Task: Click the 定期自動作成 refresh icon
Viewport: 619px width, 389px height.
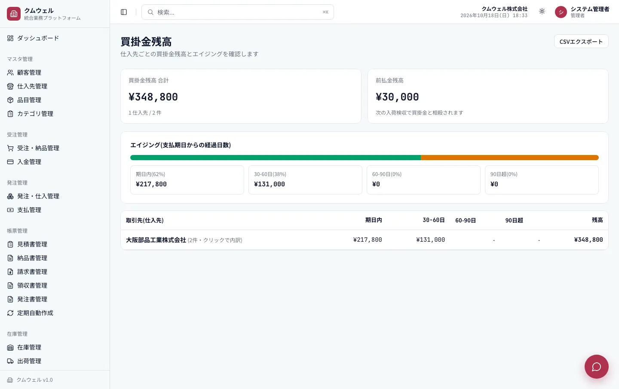Action: (x=10, y=313)
